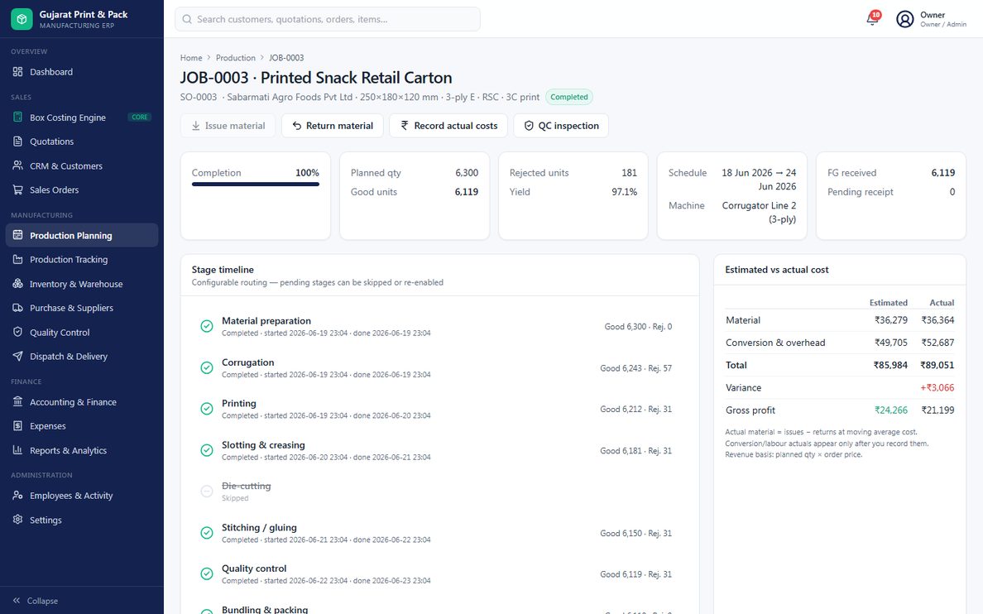This screenshot has width=983, height=614.
Task: Click the Quotations document icon
Action: tap(17, 142)
